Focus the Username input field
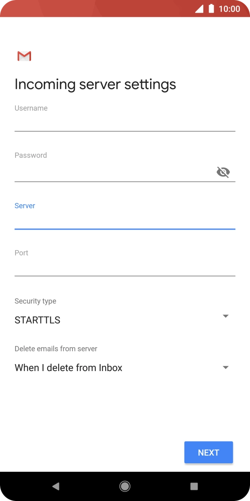250x501 pixels. coord(125,123)
